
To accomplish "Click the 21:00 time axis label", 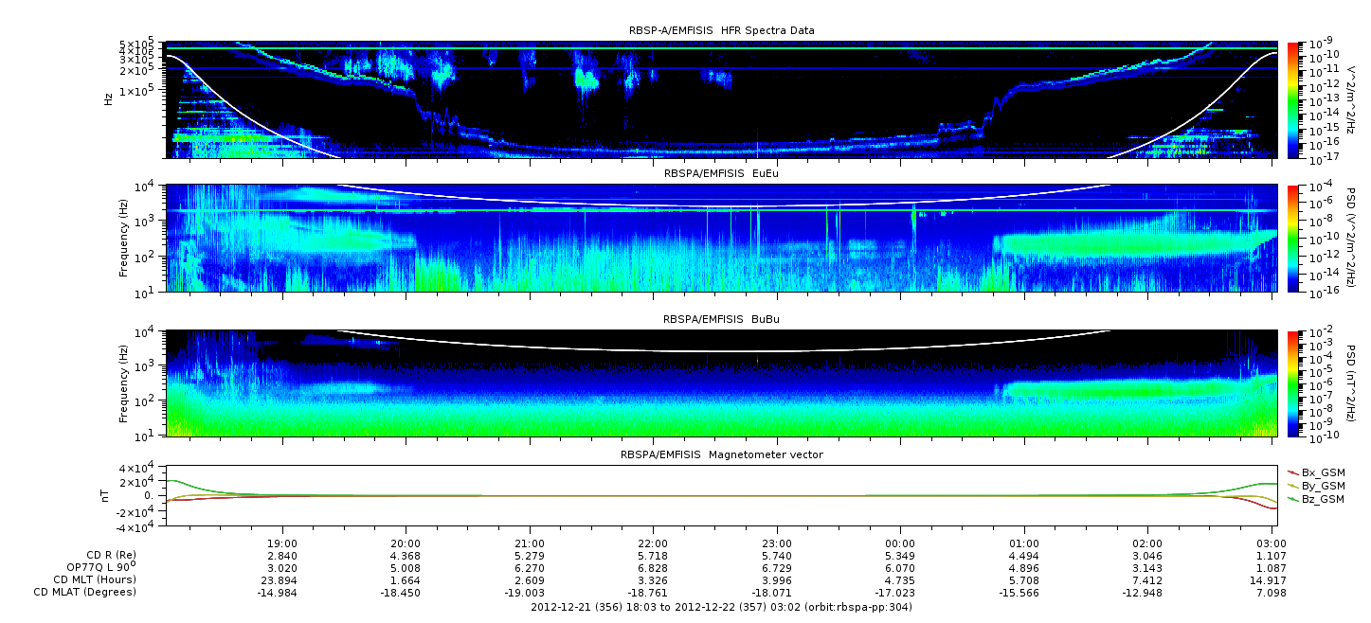I will 530,543.
